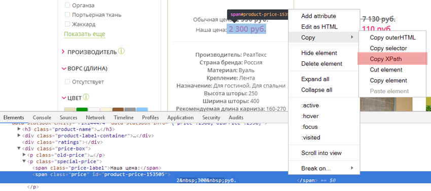
Task: Check the Жаккард checkbox
Action: coord(67,24)
